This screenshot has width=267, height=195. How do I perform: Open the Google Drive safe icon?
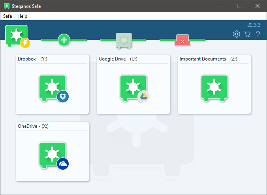pyautogui.click(x=135, y=89)
